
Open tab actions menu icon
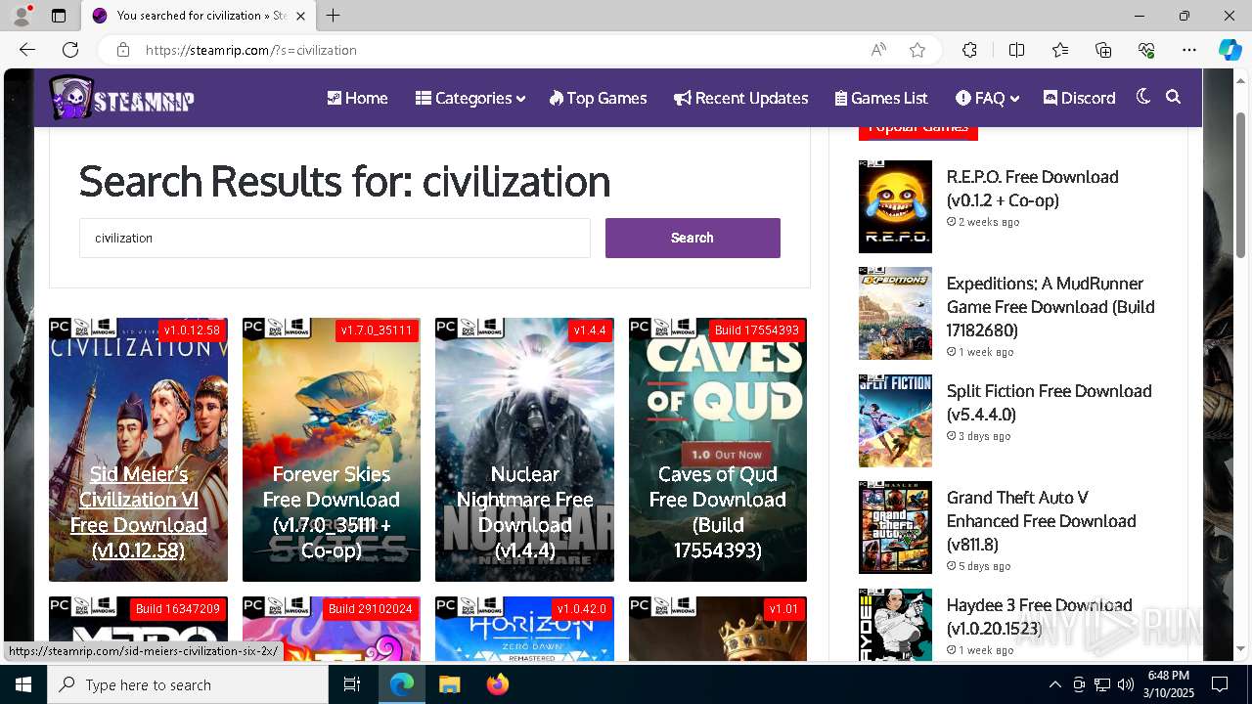point(59,16)
